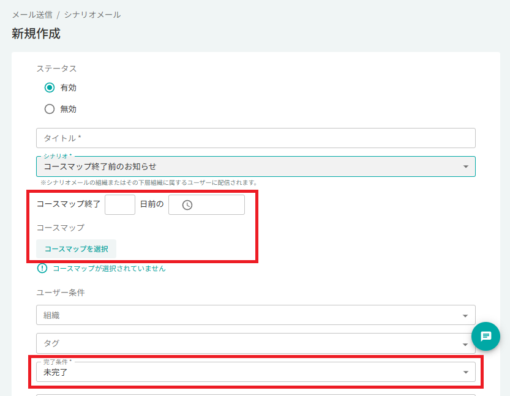
Task: Open the 組織 dropdown
Action: pyautogui.click(x=256, y=315)
